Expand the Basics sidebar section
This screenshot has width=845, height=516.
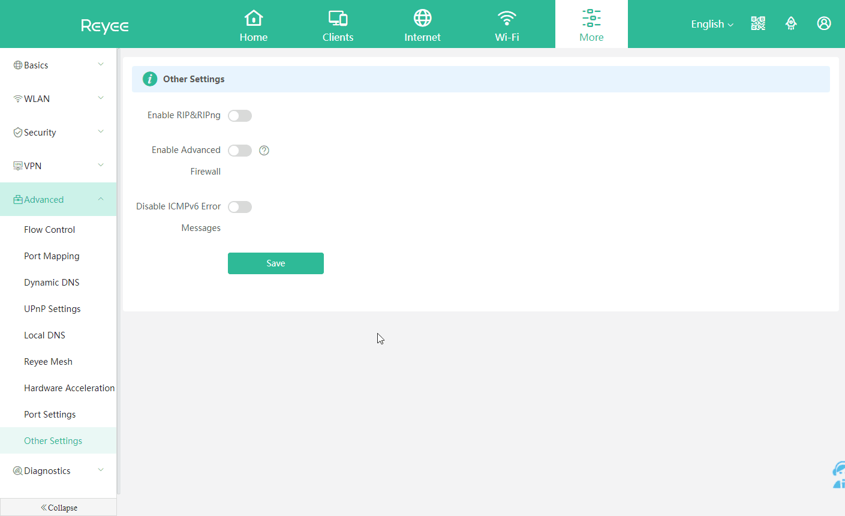(x=58, y=65)
